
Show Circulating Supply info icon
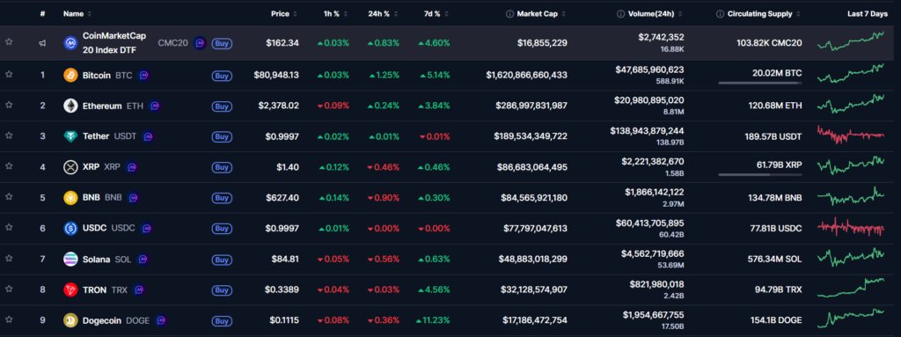click(720, 14)
